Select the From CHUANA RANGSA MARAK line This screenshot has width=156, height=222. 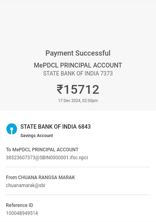click(40, 178)
